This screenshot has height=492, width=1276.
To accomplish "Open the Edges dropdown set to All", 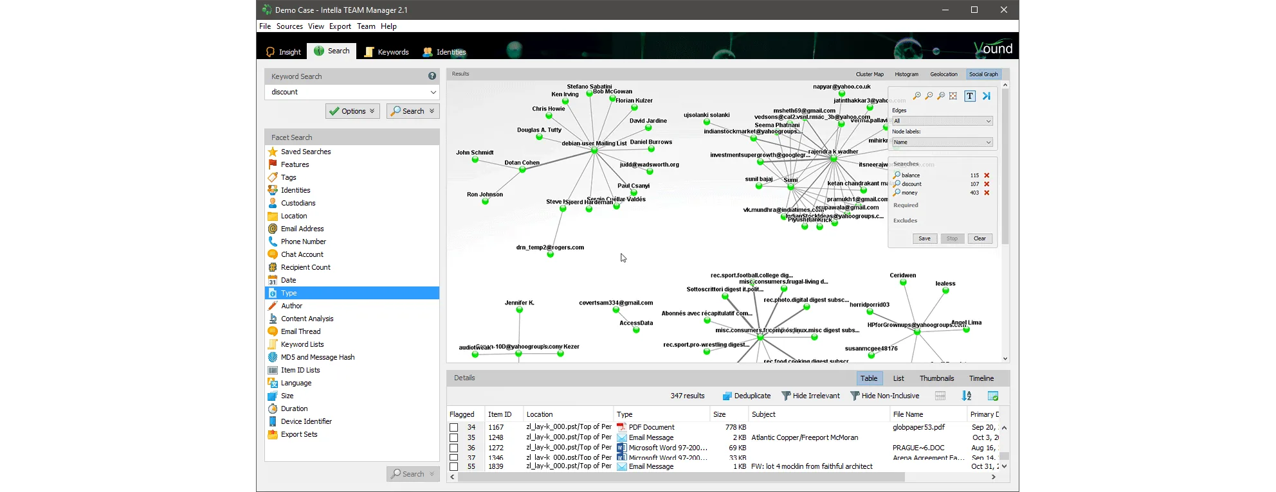I will 942,121.
